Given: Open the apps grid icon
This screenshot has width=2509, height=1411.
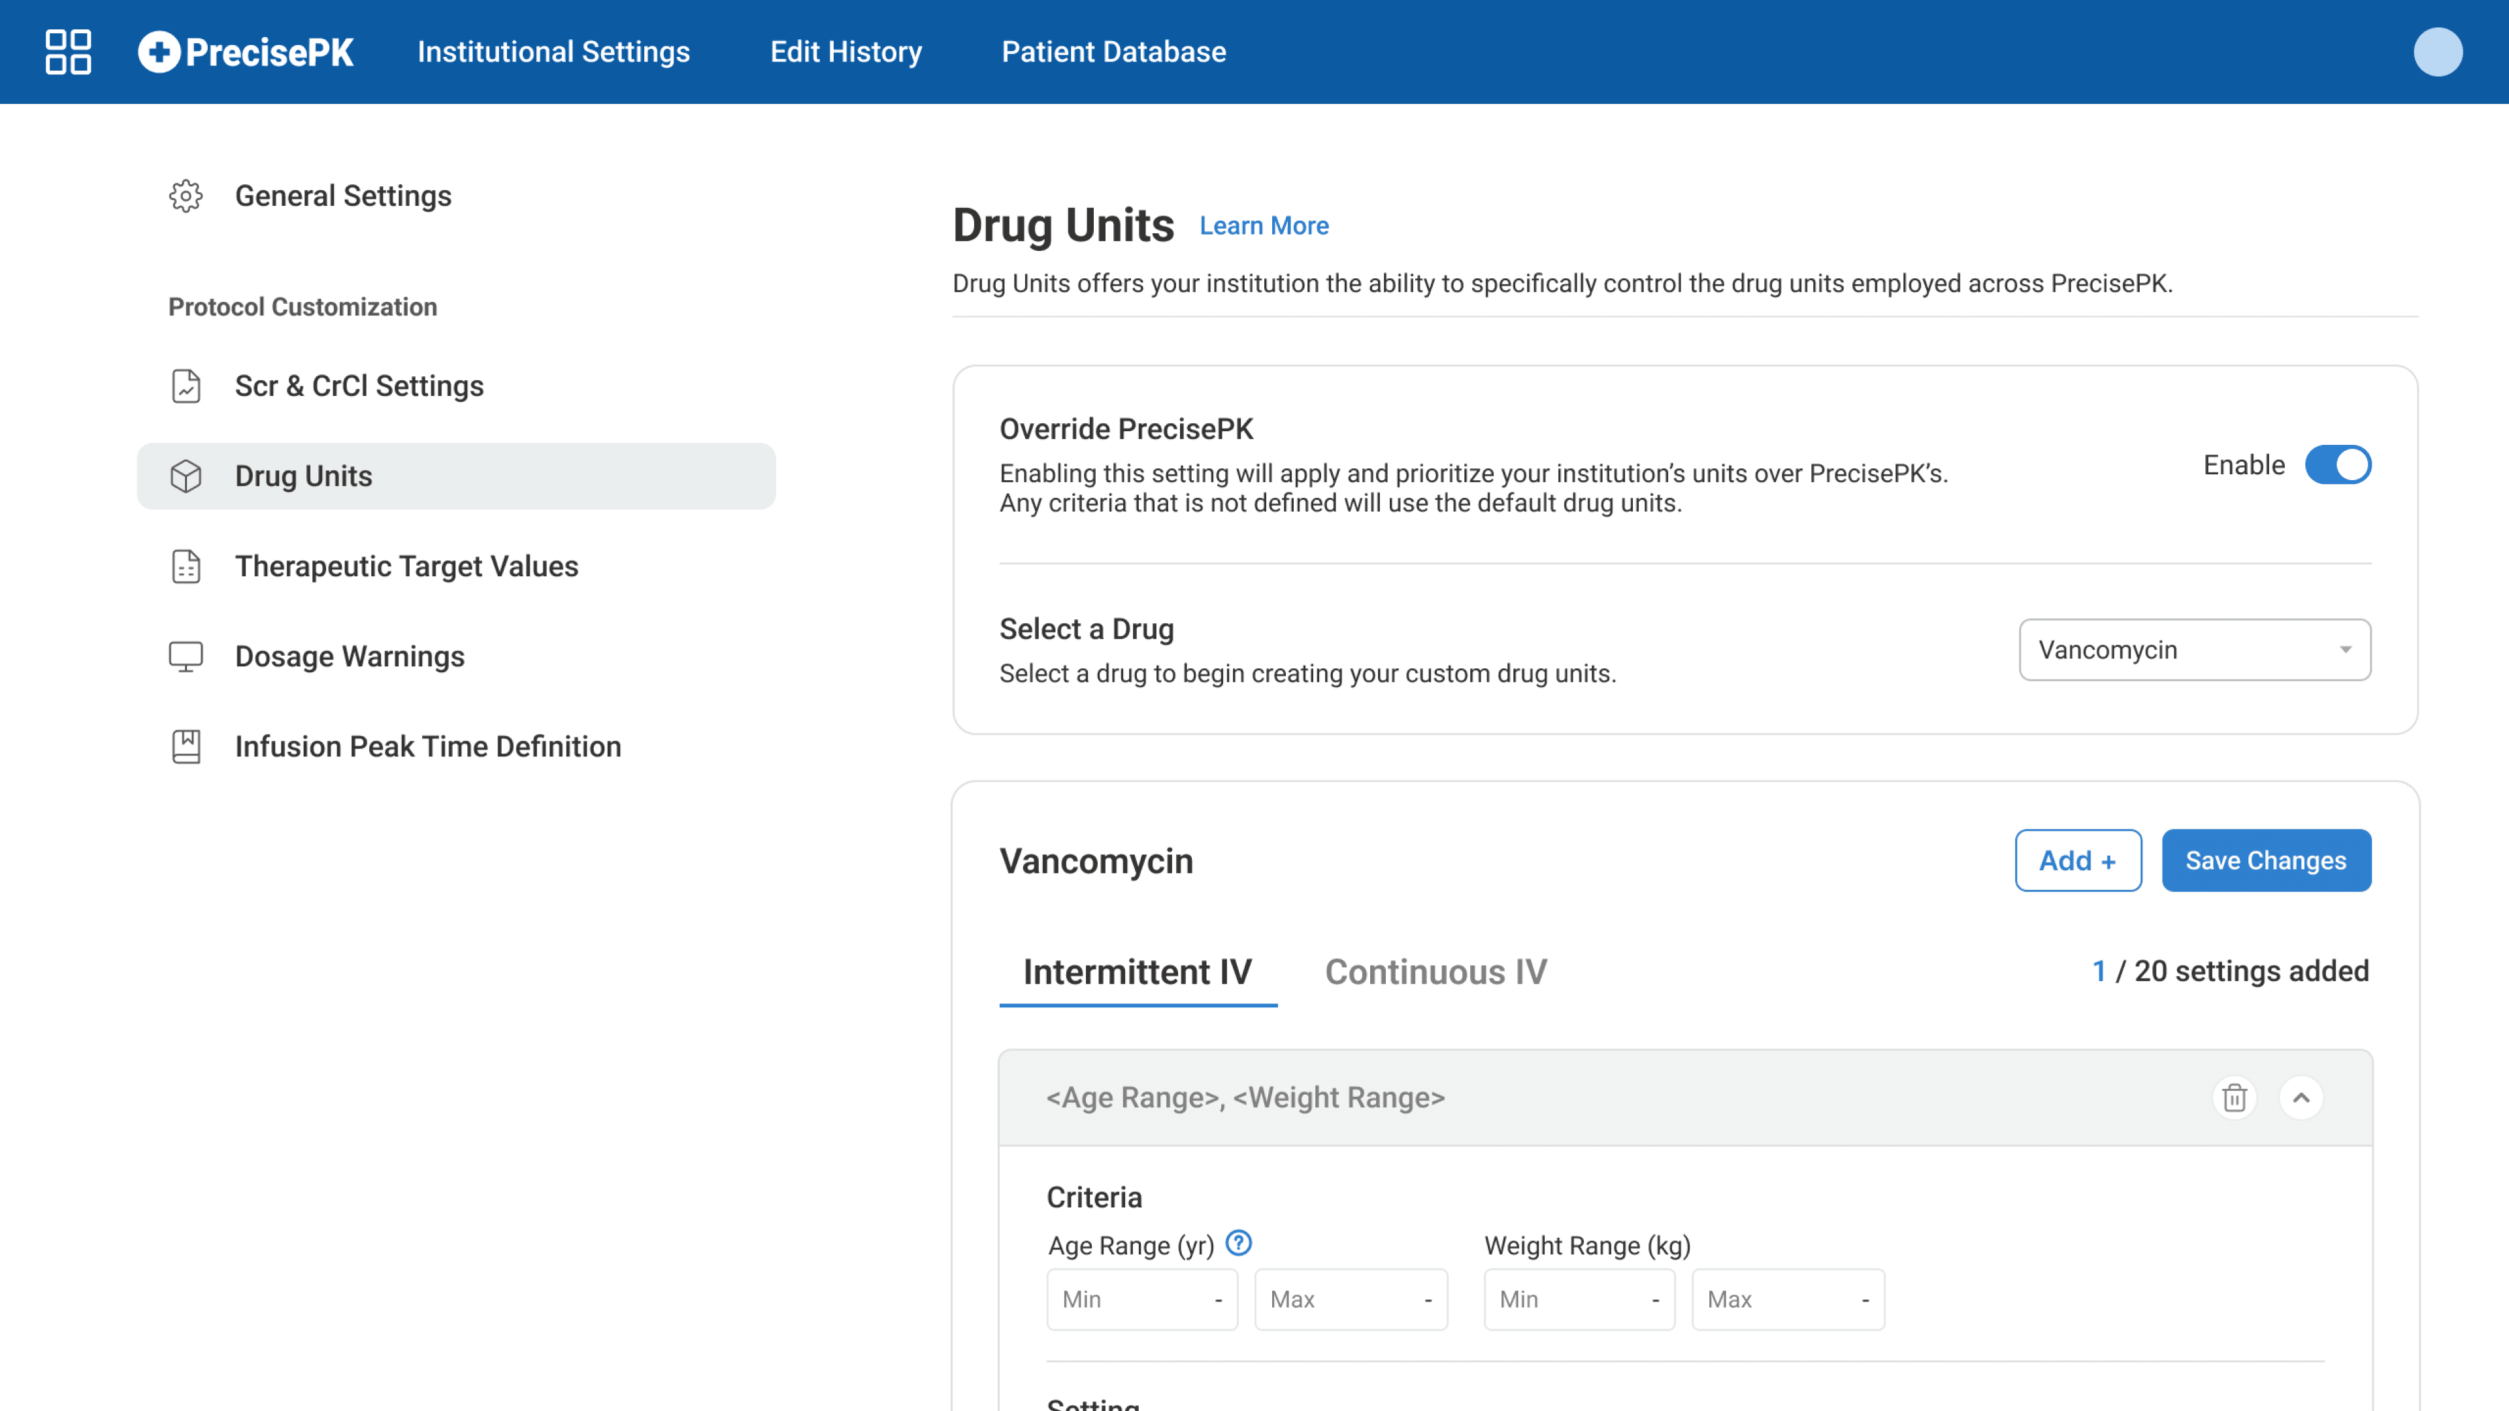Looking at the screenshot, I should point(68,52).
